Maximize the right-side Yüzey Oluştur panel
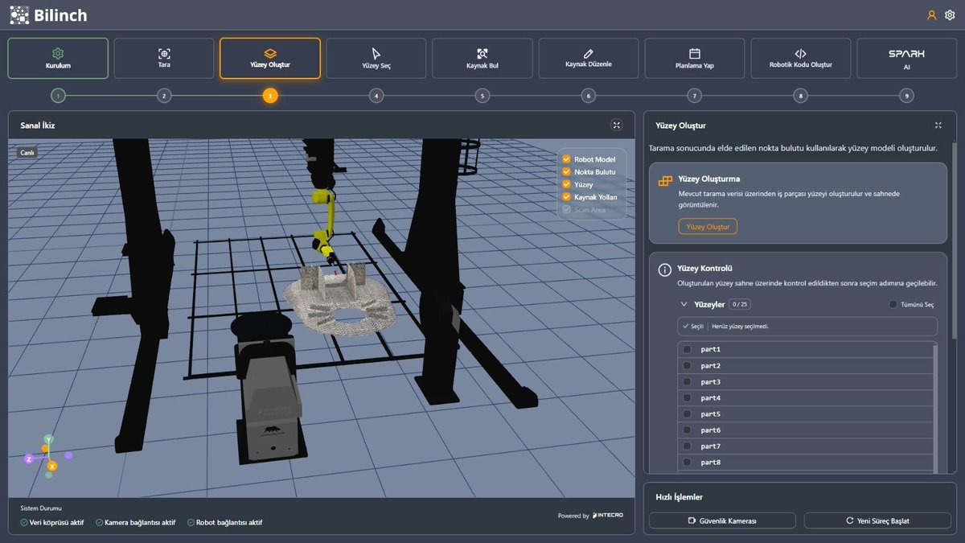This screenshot has height=543, width=965. pyautogui.click(x=938, y=125)
